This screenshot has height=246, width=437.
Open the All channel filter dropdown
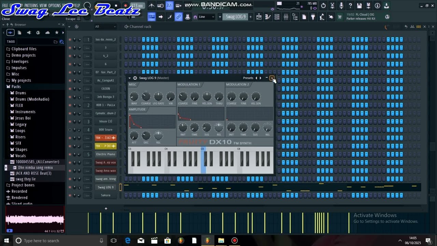click(105, 27)
